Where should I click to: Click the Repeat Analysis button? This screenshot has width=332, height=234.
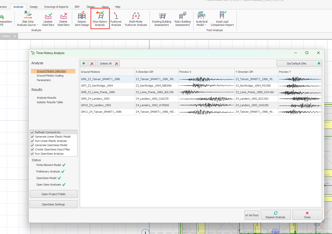(275, 215)
